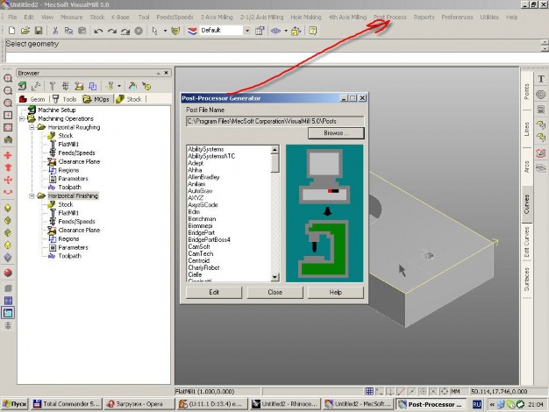This screenshot has height=412, width=549.
Task: Click the Paste icon in toolbar
Action: coord(82,31)
